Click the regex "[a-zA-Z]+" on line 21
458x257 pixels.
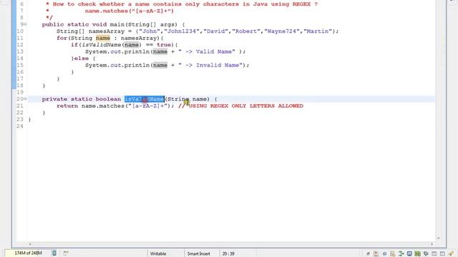click(148, 106)
